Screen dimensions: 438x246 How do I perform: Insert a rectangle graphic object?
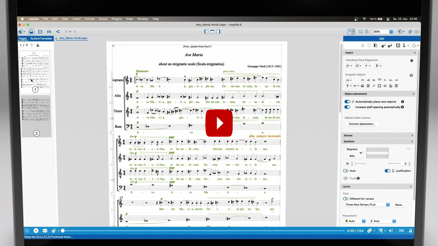click(379, 86)
